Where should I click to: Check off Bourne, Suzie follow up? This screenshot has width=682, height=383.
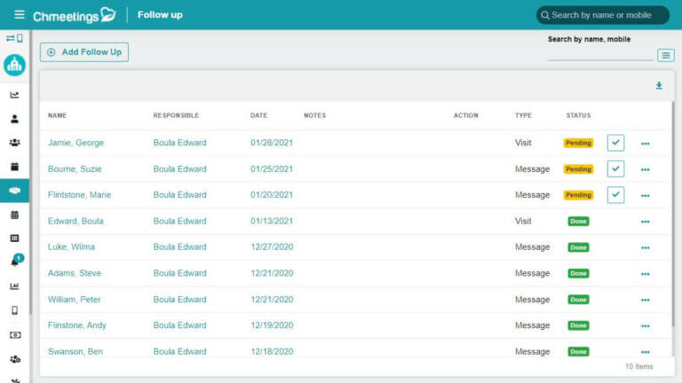(615, 168)
